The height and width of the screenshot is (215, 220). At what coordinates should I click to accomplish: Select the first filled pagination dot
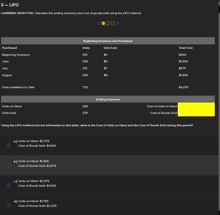(103, 23)
